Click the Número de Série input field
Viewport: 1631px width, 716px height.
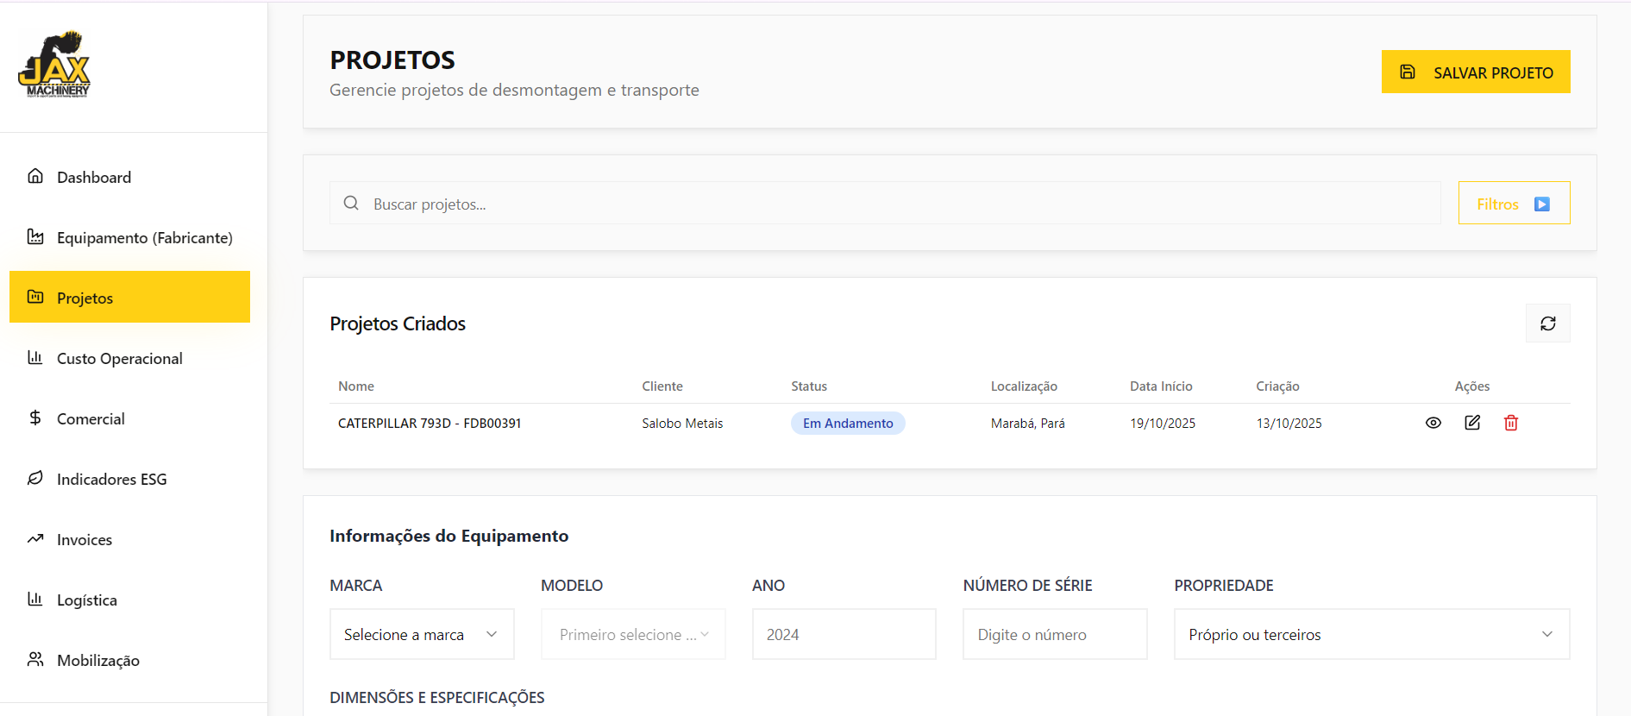[x=1055, y=634]
